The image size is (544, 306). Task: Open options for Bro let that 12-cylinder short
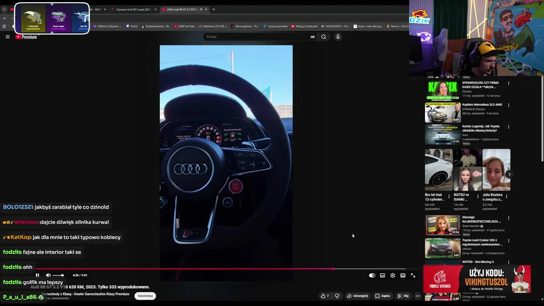449,196
